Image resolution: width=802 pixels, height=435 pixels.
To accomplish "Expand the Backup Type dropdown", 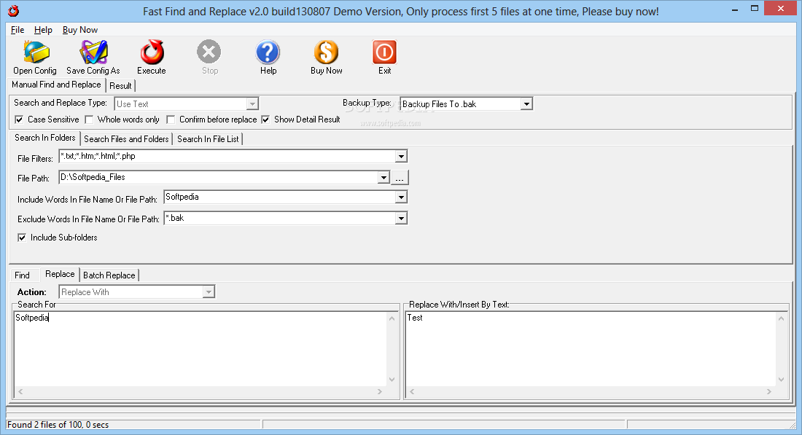I will pyautogui.click(x=526, y=104).
